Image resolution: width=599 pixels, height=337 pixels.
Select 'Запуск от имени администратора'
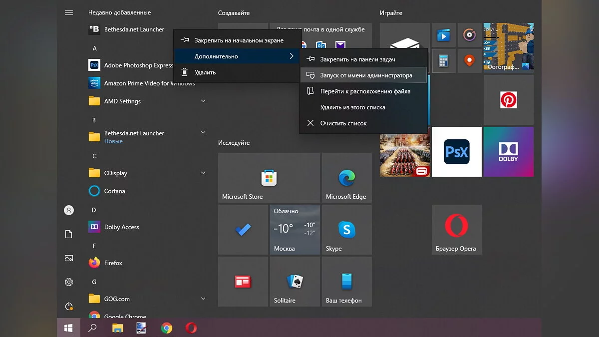pos(366,75)
